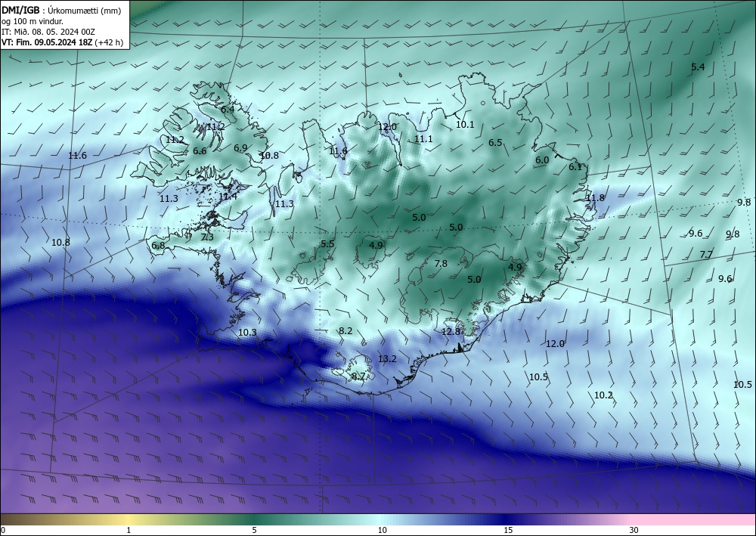Screen dimensions: 756x536
Task: Click the 1 label on the color scale
Action: pos(129,530)
